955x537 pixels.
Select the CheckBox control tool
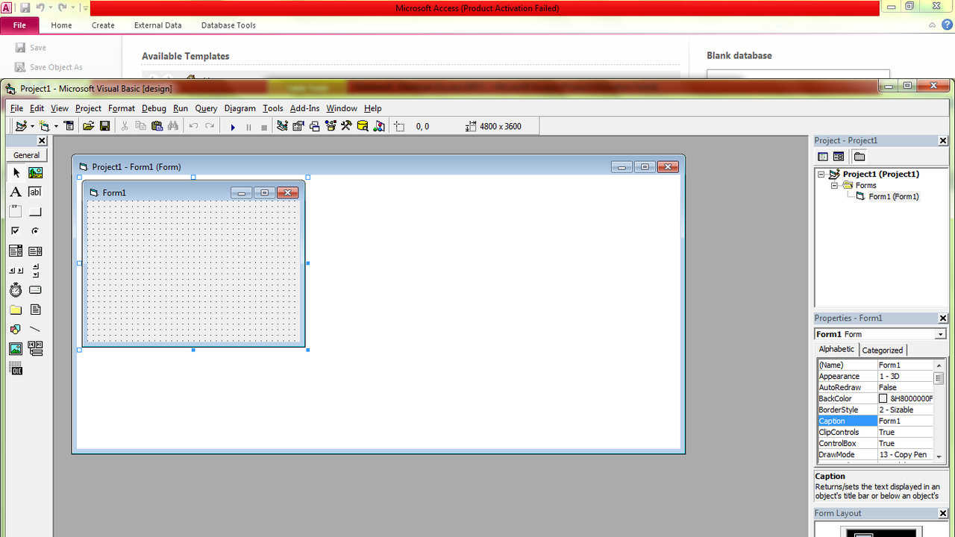[x=16, y=231]
